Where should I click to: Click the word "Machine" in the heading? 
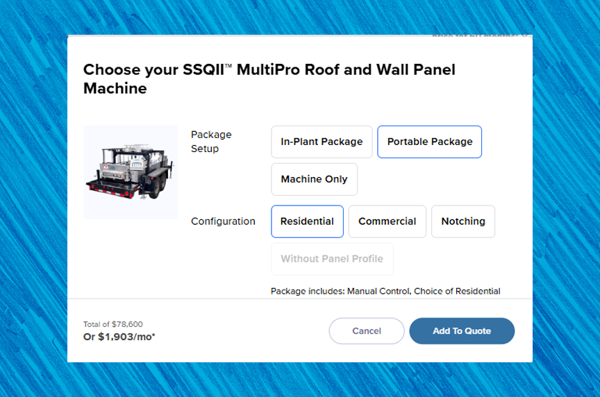click(x=115, y=89)
